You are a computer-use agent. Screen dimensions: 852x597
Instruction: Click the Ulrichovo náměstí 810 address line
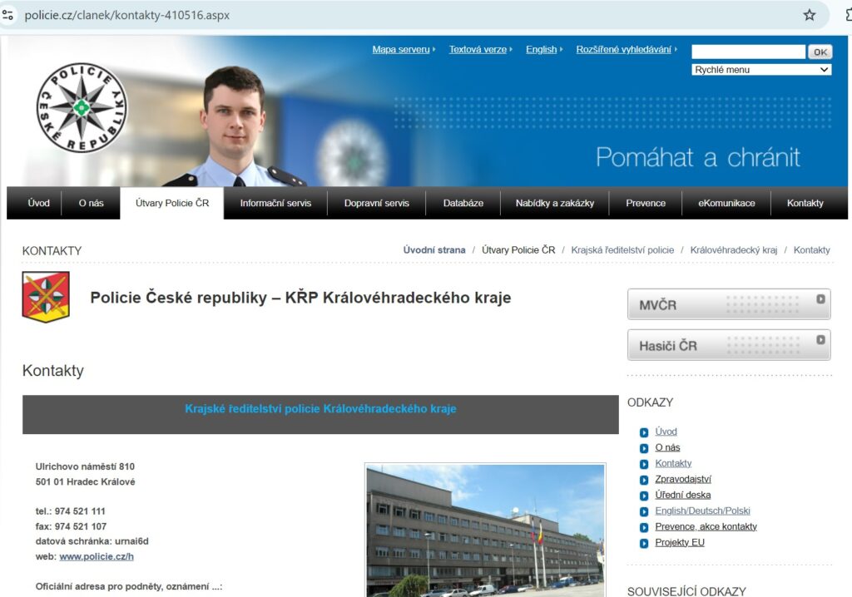click(x=85, y=466)
